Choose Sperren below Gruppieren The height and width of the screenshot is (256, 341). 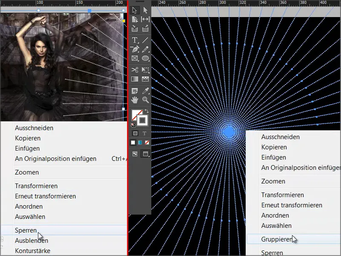272,253
